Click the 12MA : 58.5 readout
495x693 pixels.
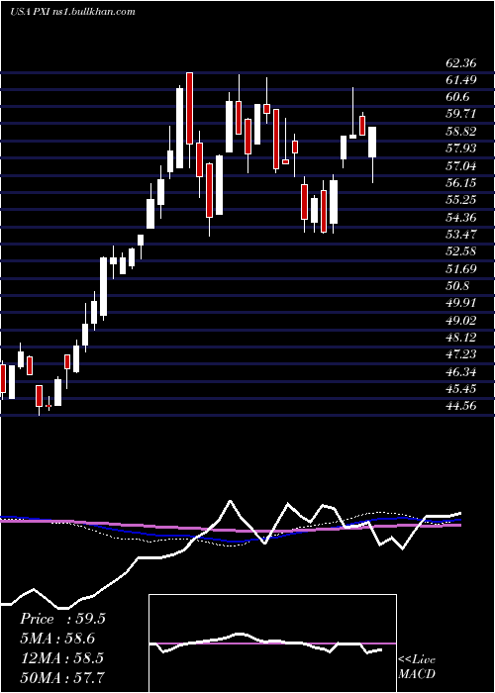[61, 658]
